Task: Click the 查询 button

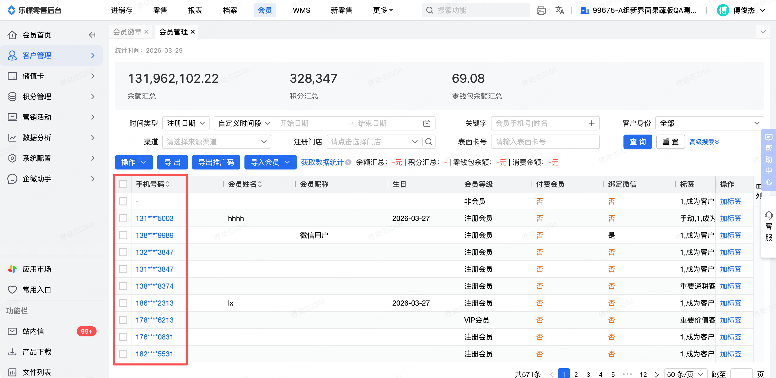Action: click(637, 141)
